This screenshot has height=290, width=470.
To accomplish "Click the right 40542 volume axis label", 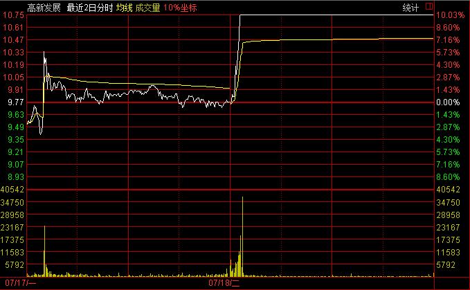I will [448, 190].
